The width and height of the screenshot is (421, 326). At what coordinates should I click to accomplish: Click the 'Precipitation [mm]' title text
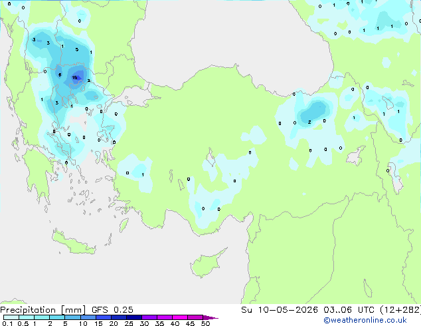[x=43, y=310]
